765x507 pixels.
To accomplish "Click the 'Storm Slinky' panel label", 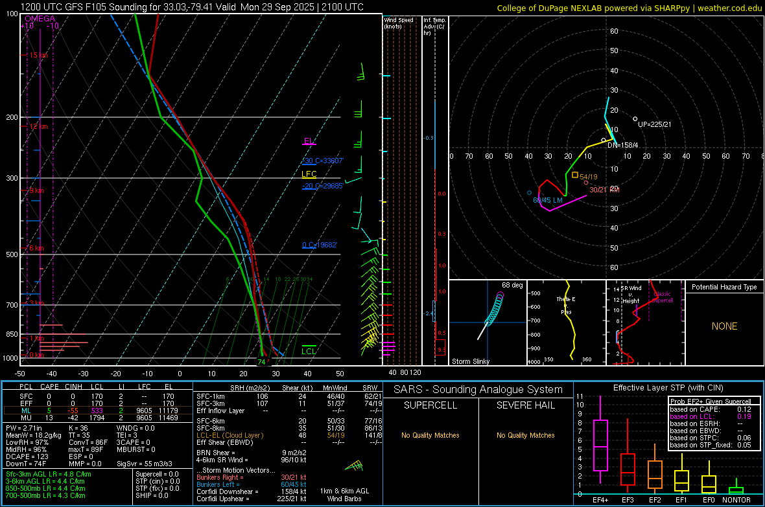I will point(470,361).
